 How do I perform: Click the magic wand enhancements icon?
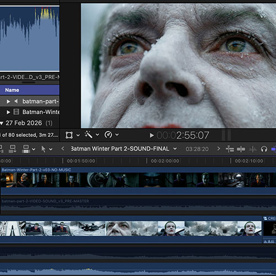click(88, 135)
